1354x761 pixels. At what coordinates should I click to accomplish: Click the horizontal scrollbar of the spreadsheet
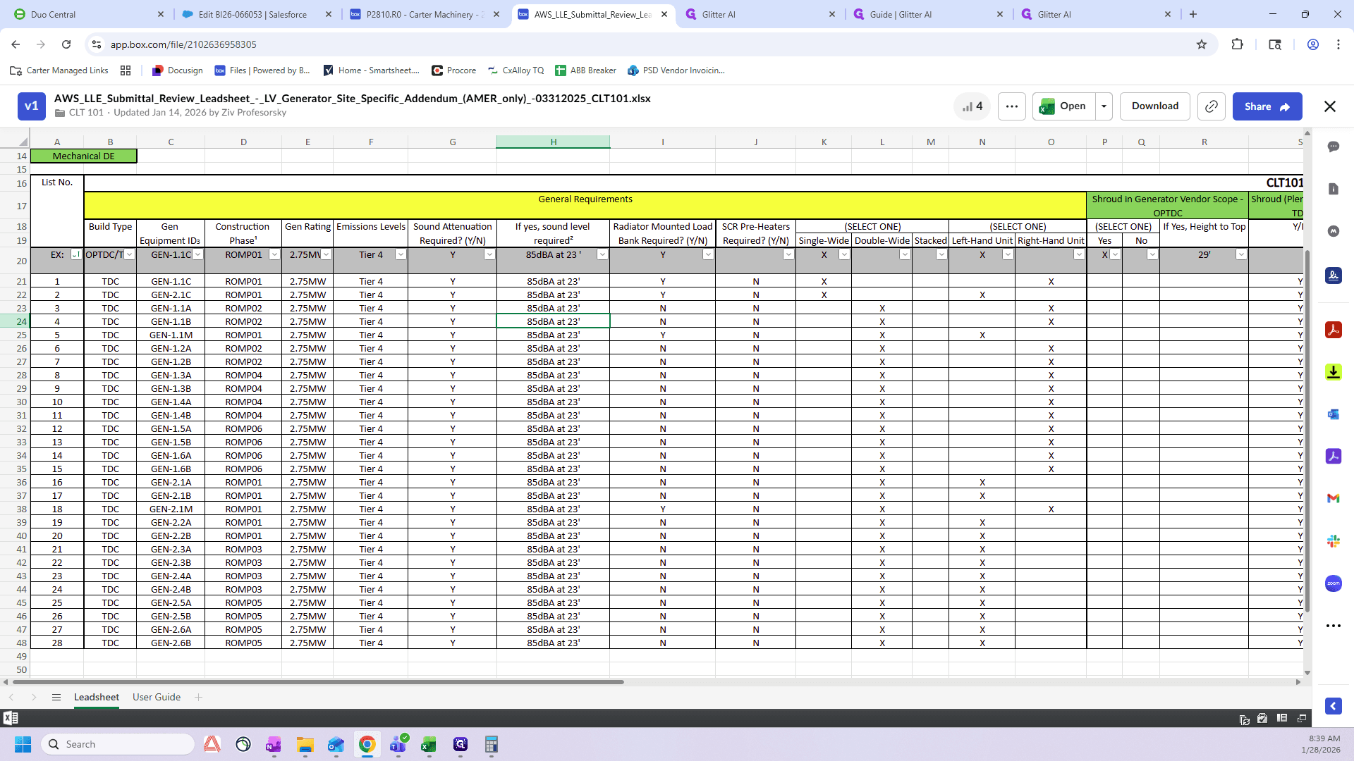click(318, 682)
